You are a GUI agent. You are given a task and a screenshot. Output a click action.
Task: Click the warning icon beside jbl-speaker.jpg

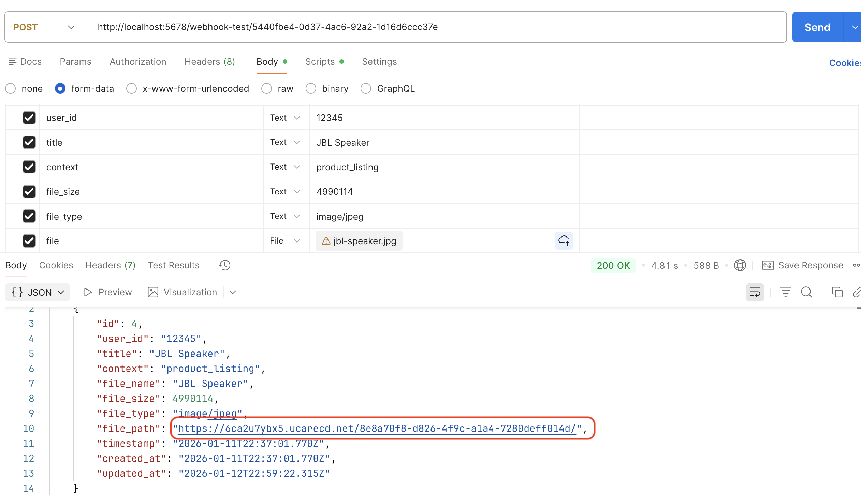pos(326,241)
